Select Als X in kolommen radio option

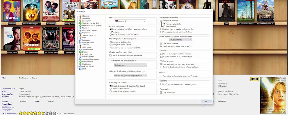tap(110, 34)
